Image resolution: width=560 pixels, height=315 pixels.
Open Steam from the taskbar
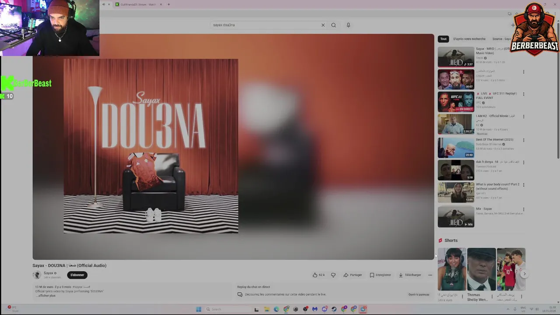click(334, 309)
